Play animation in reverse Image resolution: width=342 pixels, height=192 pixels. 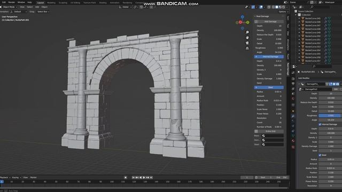[x=141, y=178]
